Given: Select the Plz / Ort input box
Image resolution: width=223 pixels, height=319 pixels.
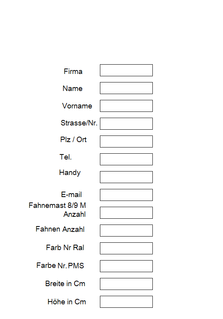Looking at the screenshot, I should click(x=126, y=141).
